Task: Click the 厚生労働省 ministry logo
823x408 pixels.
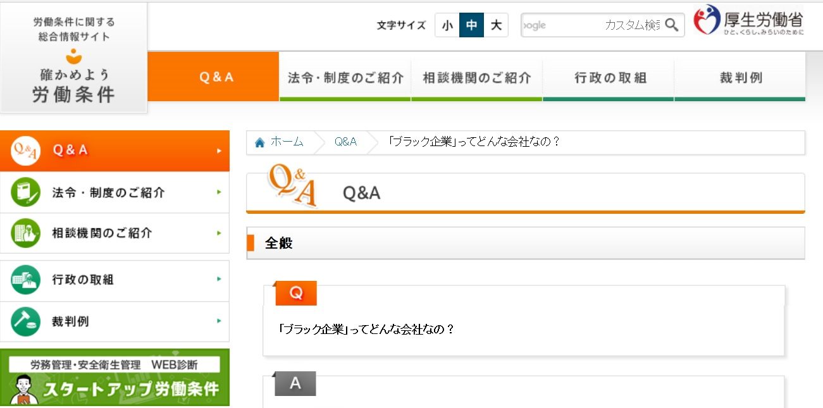Action: tap(750, 22)
